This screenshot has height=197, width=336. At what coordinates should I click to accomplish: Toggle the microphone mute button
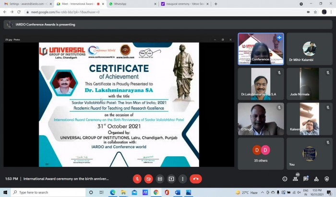pyautogui.click(x=137, y=179)
